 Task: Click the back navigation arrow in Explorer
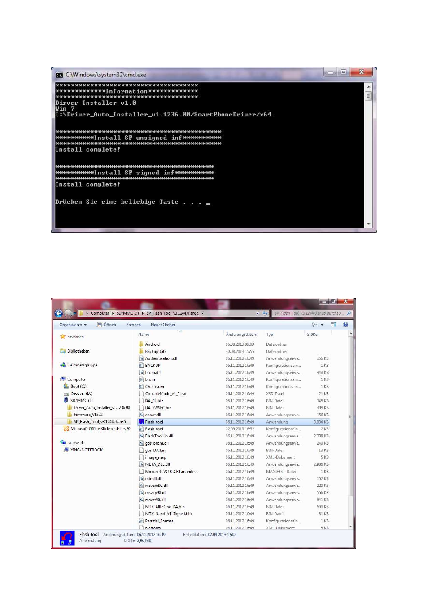(58, 313)
